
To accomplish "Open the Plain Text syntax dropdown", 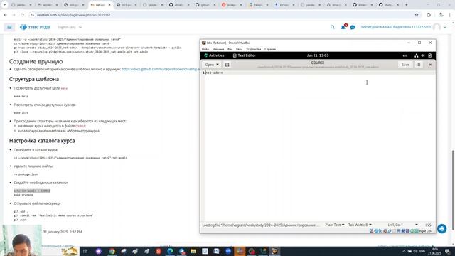I will tap(335, 225).
